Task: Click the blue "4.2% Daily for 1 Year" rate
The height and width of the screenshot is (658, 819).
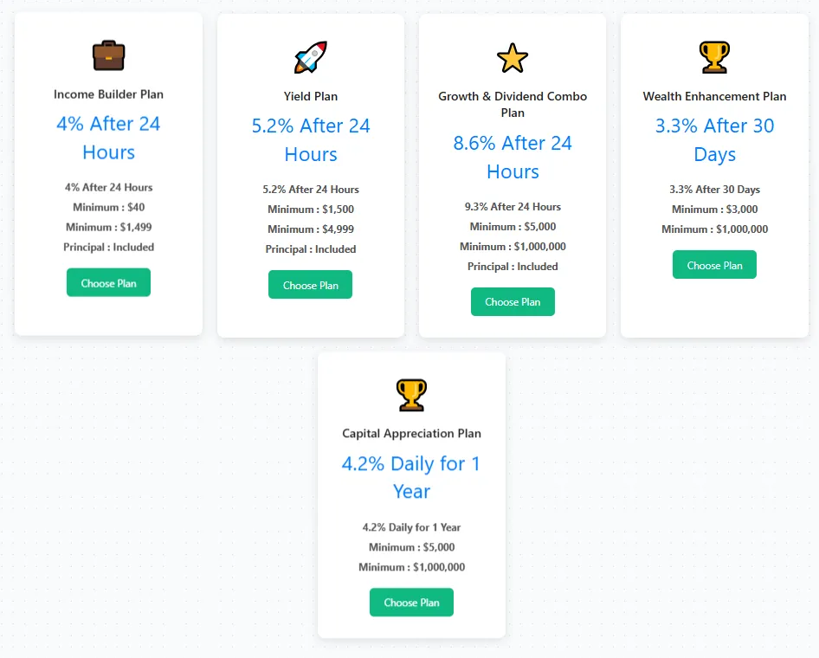Action: click(411, 477)
